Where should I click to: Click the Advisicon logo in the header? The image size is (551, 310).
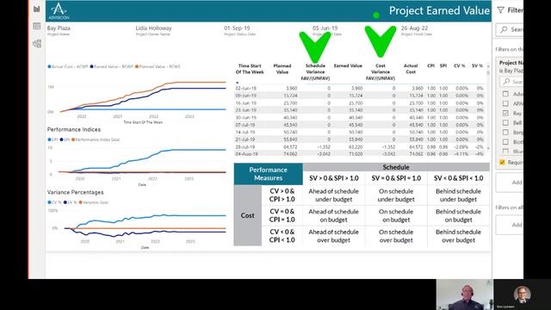click(x=59, y=11)
